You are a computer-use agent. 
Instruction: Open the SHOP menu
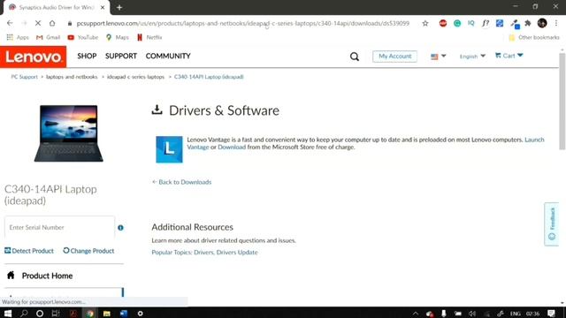pyautogui.click(x=87, y=56)
